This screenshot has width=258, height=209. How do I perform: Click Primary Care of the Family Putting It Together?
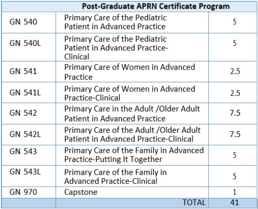click(134, 155)
